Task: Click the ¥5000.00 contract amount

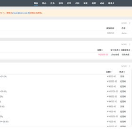Action: pos(111,77)
